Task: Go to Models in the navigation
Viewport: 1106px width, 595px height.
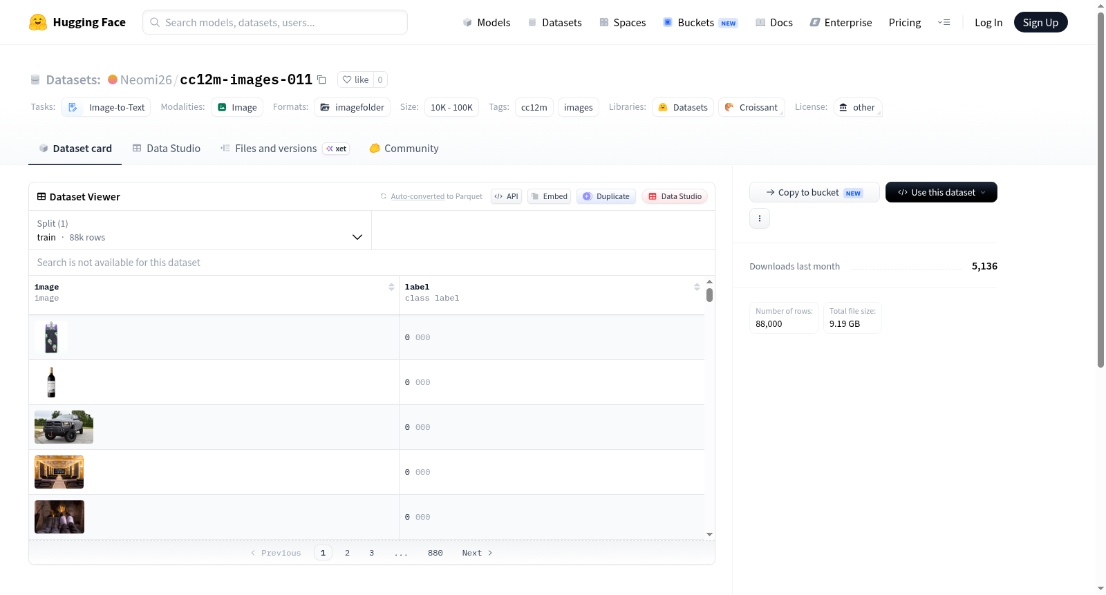Action: [487, 22]
